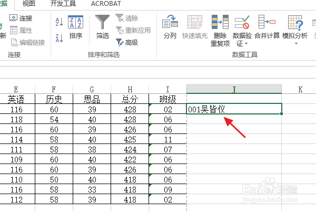Select the cell with class value 11
This screenshot has height=211, width=316.
coord(167,139)
